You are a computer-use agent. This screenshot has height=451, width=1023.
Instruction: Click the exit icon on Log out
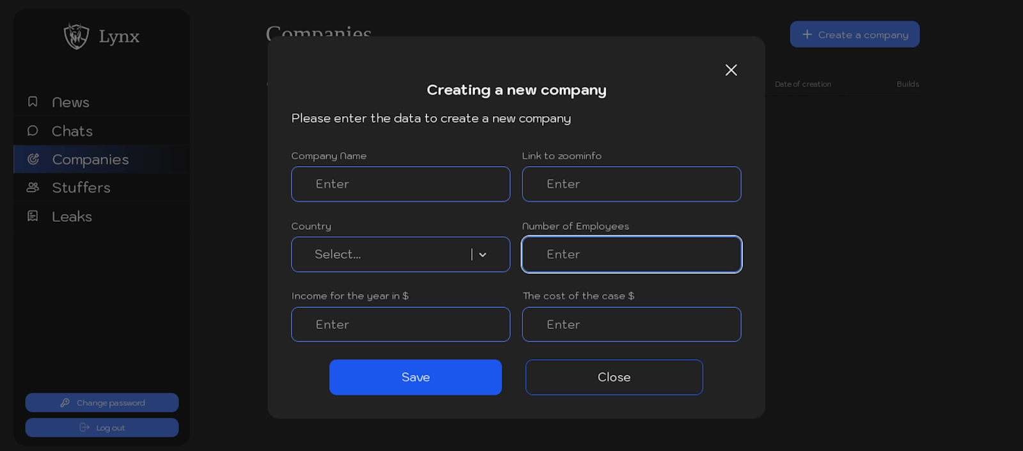pos(84,427)
